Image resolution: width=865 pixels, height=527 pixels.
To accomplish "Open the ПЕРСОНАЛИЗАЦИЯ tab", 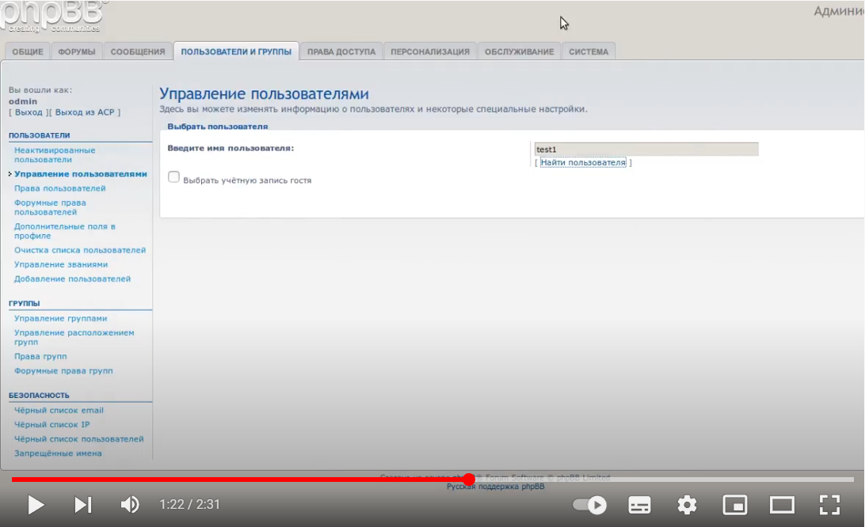I will coord(430,51).
